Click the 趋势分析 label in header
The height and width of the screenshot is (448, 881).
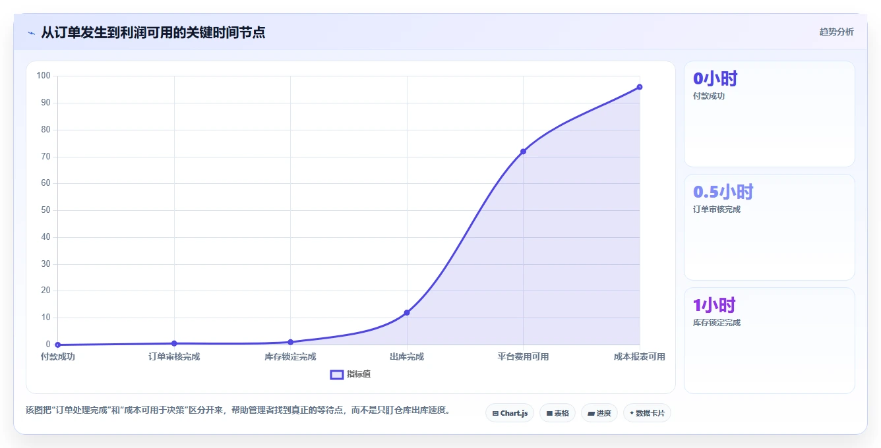pos(836,32)
